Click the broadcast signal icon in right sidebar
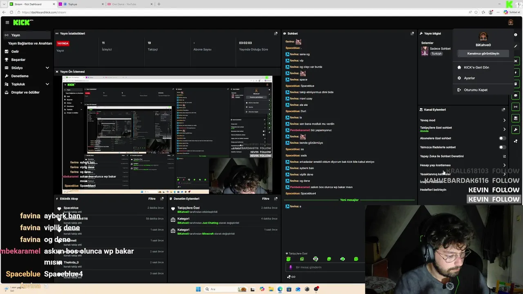 point(516,107)
